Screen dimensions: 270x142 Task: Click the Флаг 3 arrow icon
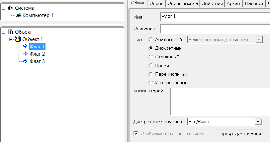25,61
